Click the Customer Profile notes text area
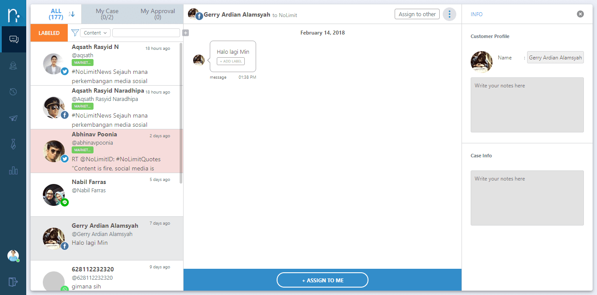 [527, 105]
